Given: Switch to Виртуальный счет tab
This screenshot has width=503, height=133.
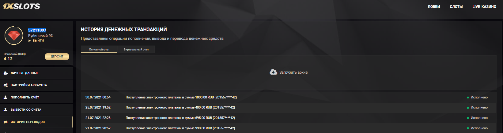Looking at the screenshot, I should coord(136,50).
